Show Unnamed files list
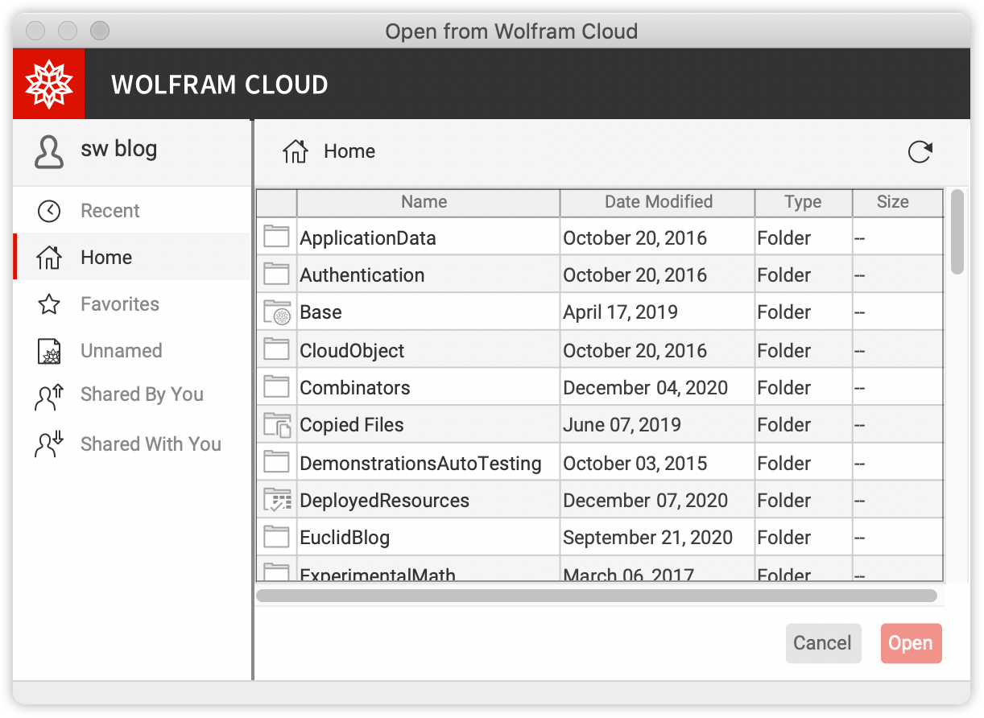984x718 pixels. click(132, 351)
